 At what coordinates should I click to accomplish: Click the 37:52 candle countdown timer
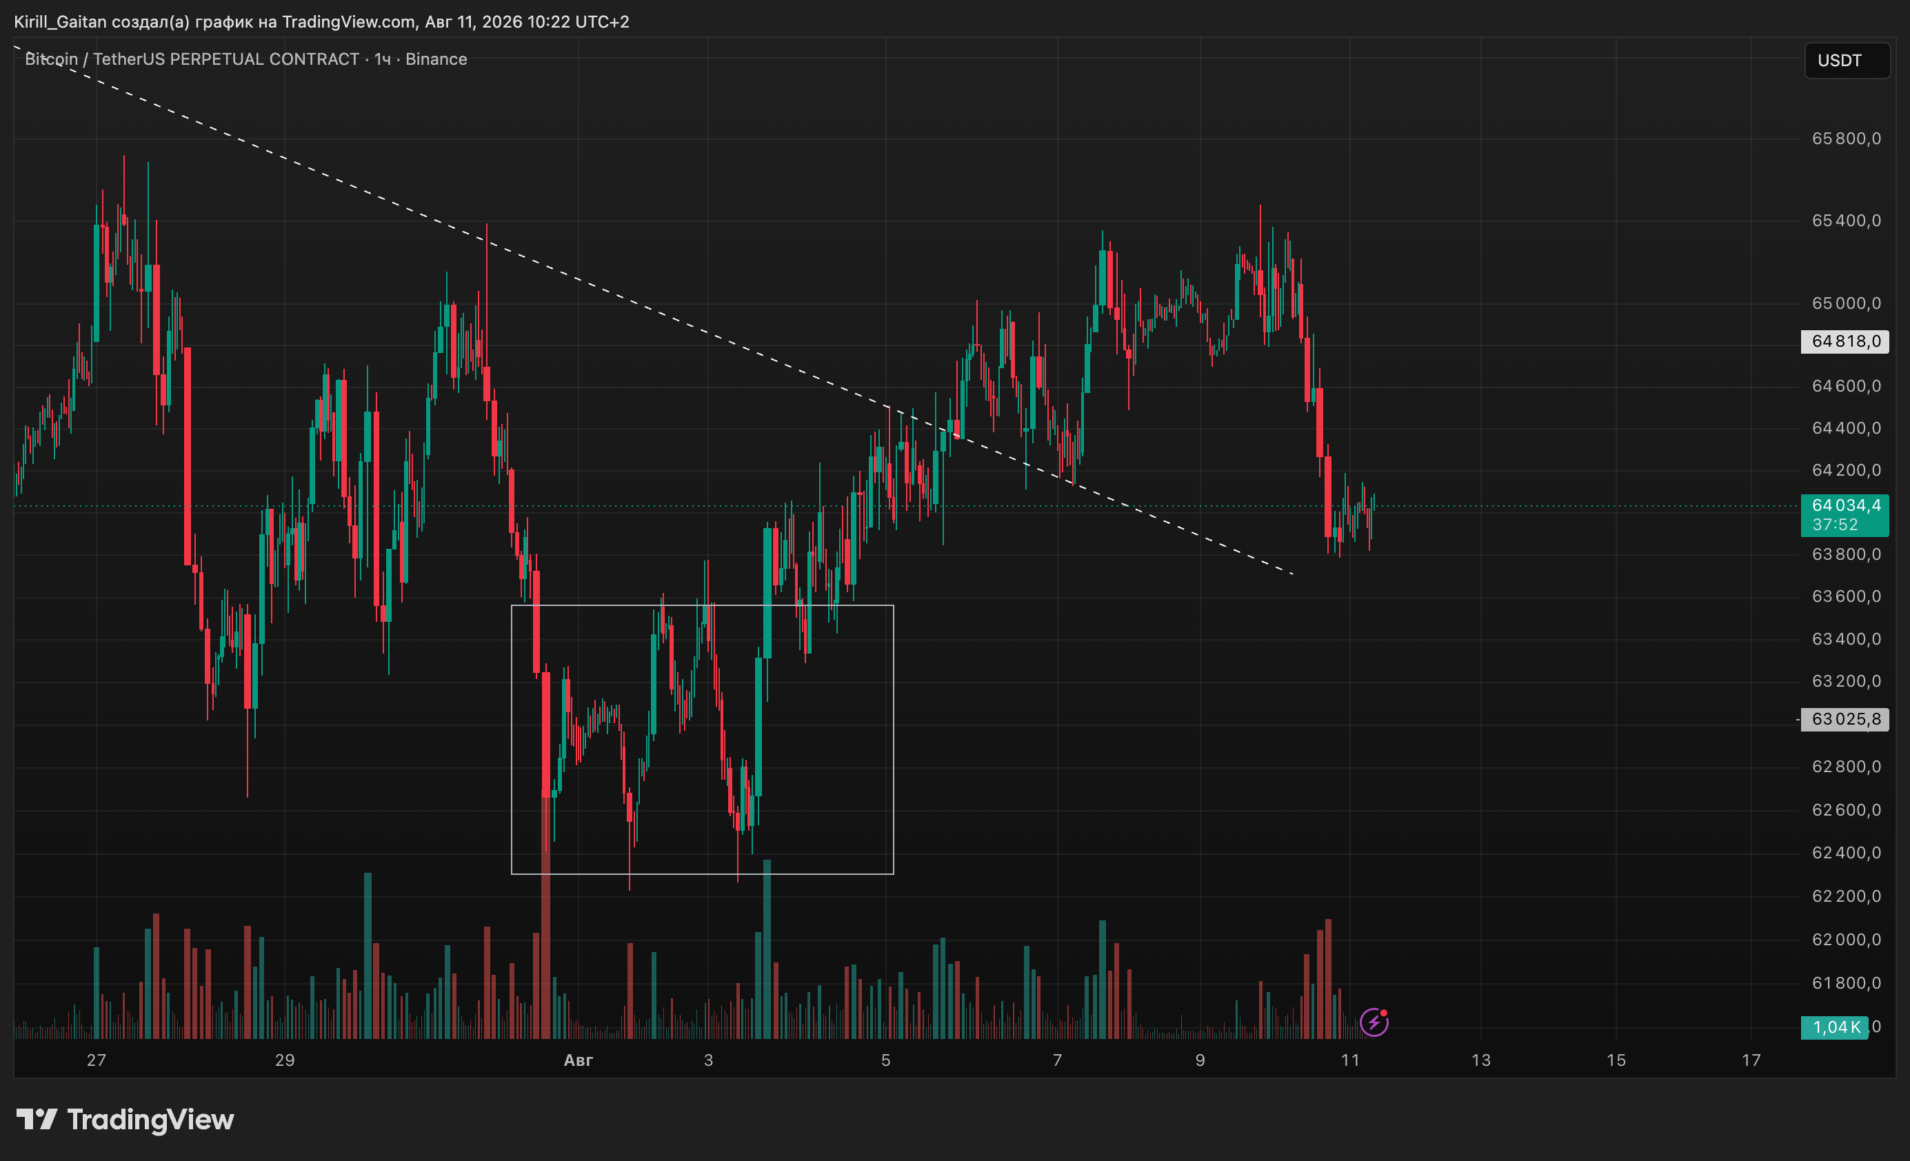[1835, 525]
